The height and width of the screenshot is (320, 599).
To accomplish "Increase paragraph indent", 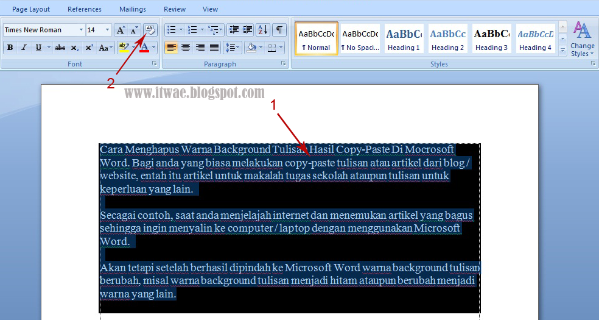I will tap(248, 30).
